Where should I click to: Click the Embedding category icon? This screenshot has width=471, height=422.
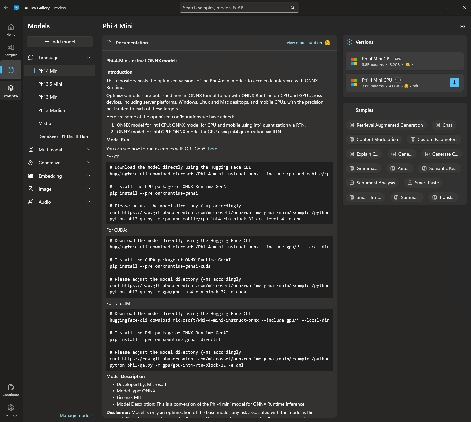[x=31, y=176]
